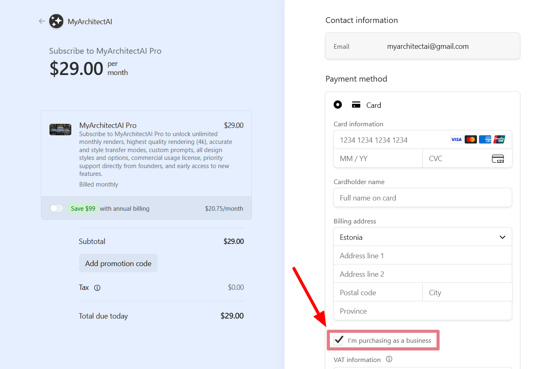The image size is (558, 369).
Task: Click 'Subscribe to MyArchitectAI Pro' heading
Action: point(105,51)
